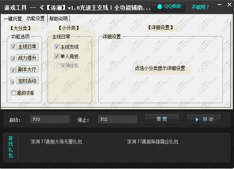Image resolution: width=234 pixels, height=169 pixels.
Task: Enable the 高级功能 checkbox
Action: click(14, 93)
